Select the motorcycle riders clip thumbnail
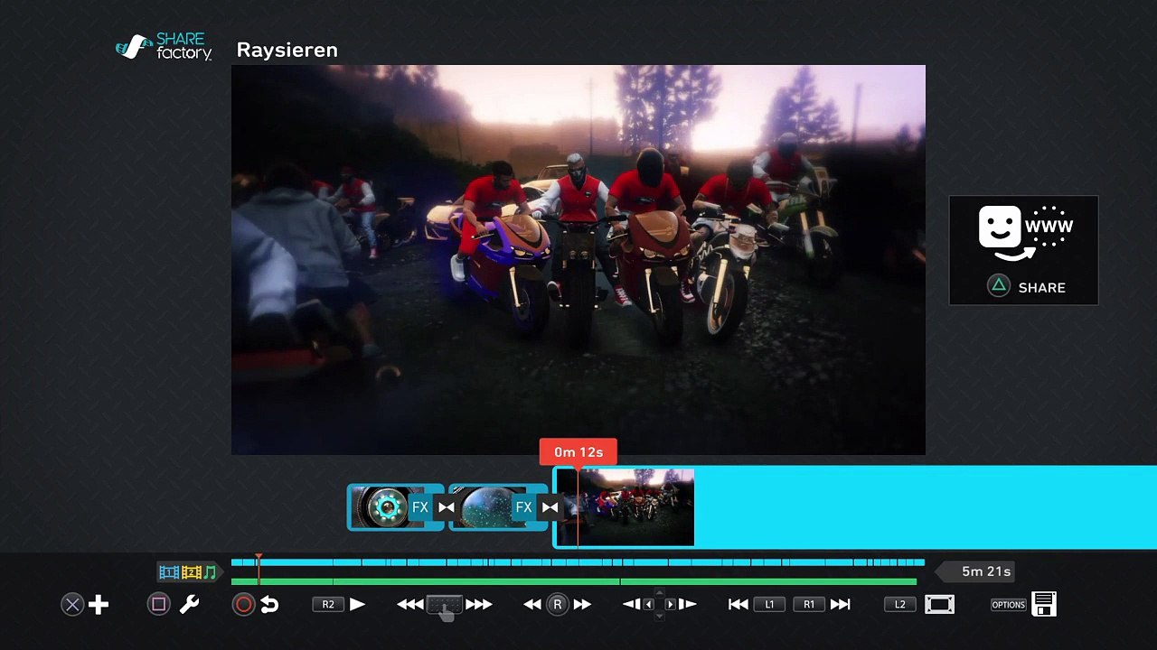 pyautogui.click(x=625, y=507)
